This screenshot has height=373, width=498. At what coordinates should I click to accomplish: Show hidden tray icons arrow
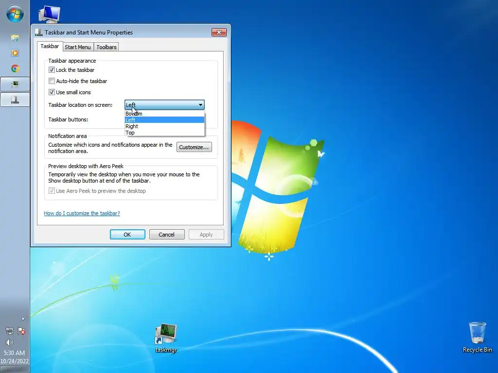point(23,319)
